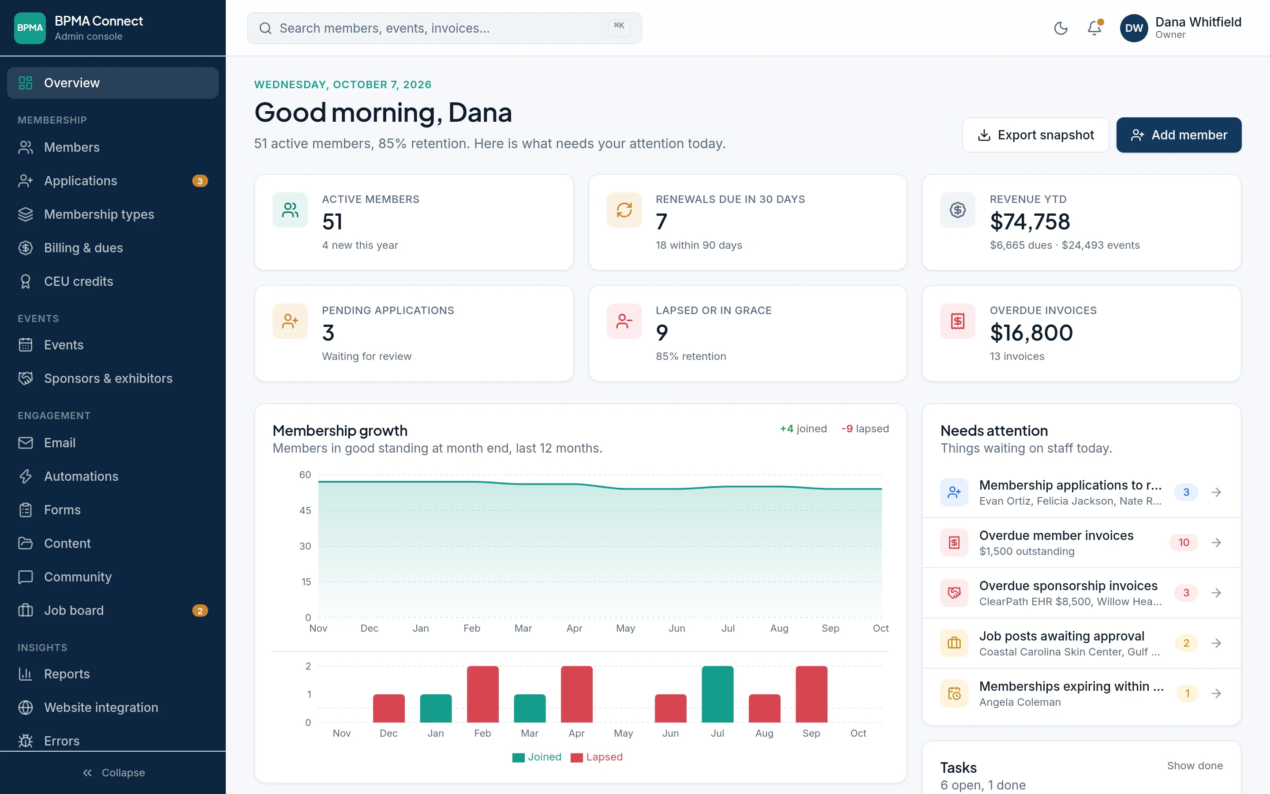This screenshot has height=794, width=1270.
Task: Click the Email envelope icon in the sidebar
Action: click(x=25, y=443)
